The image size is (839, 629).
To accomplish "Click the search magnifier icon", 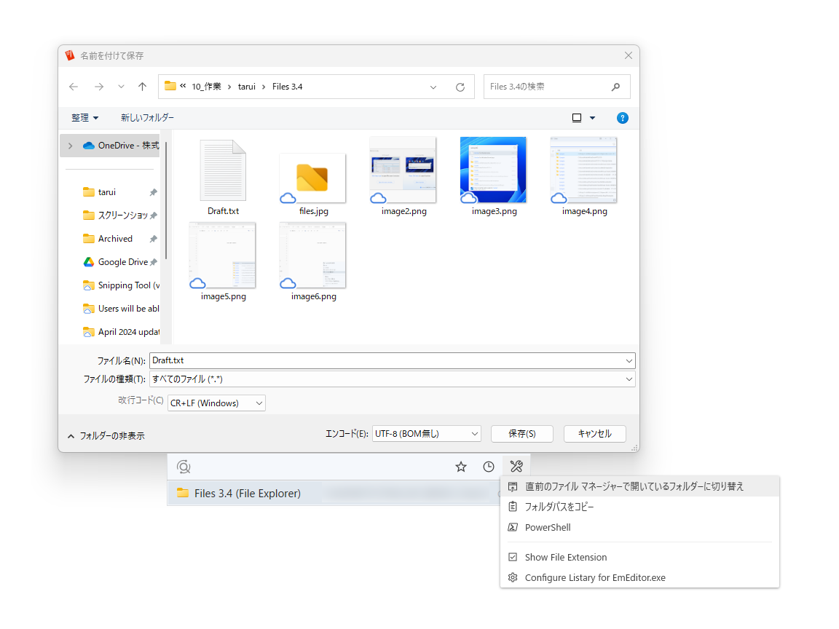I will click(x=616, y=87).
